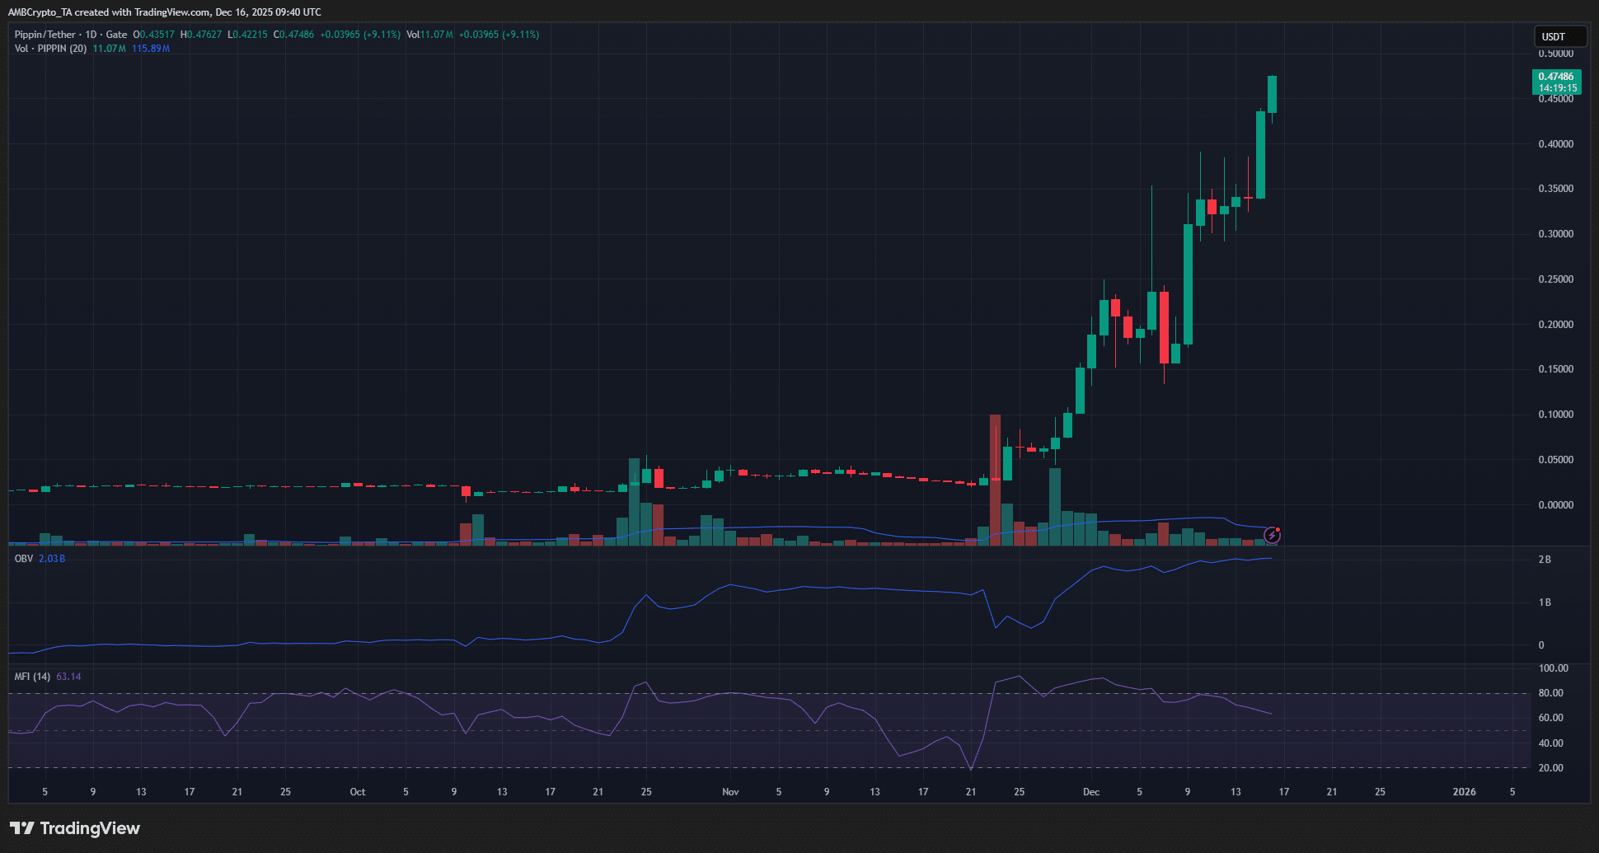This screenshot has width=1599, height=853.
Task: Click the purple lightning bolt event icon
Action: (x=1272, y=536)
